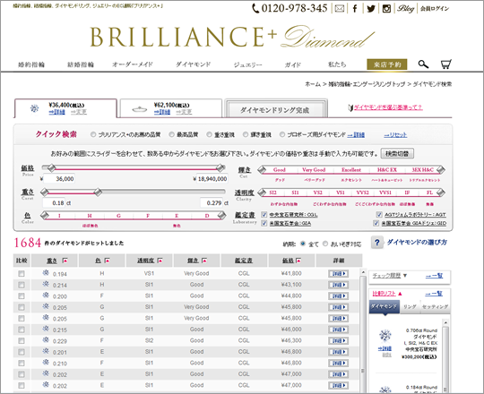The height and width of the screenshot is (394, 484).
Task: Switch to セッティング compare tab
Action: click(x=435, y=307)
